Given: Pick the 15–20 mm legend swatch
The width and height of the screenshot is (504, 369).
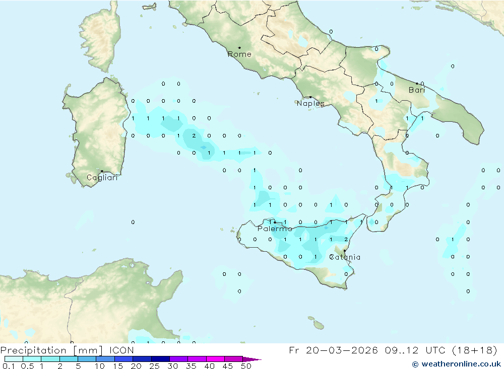Looking at the screenshot, I should [x=124, y=359].
